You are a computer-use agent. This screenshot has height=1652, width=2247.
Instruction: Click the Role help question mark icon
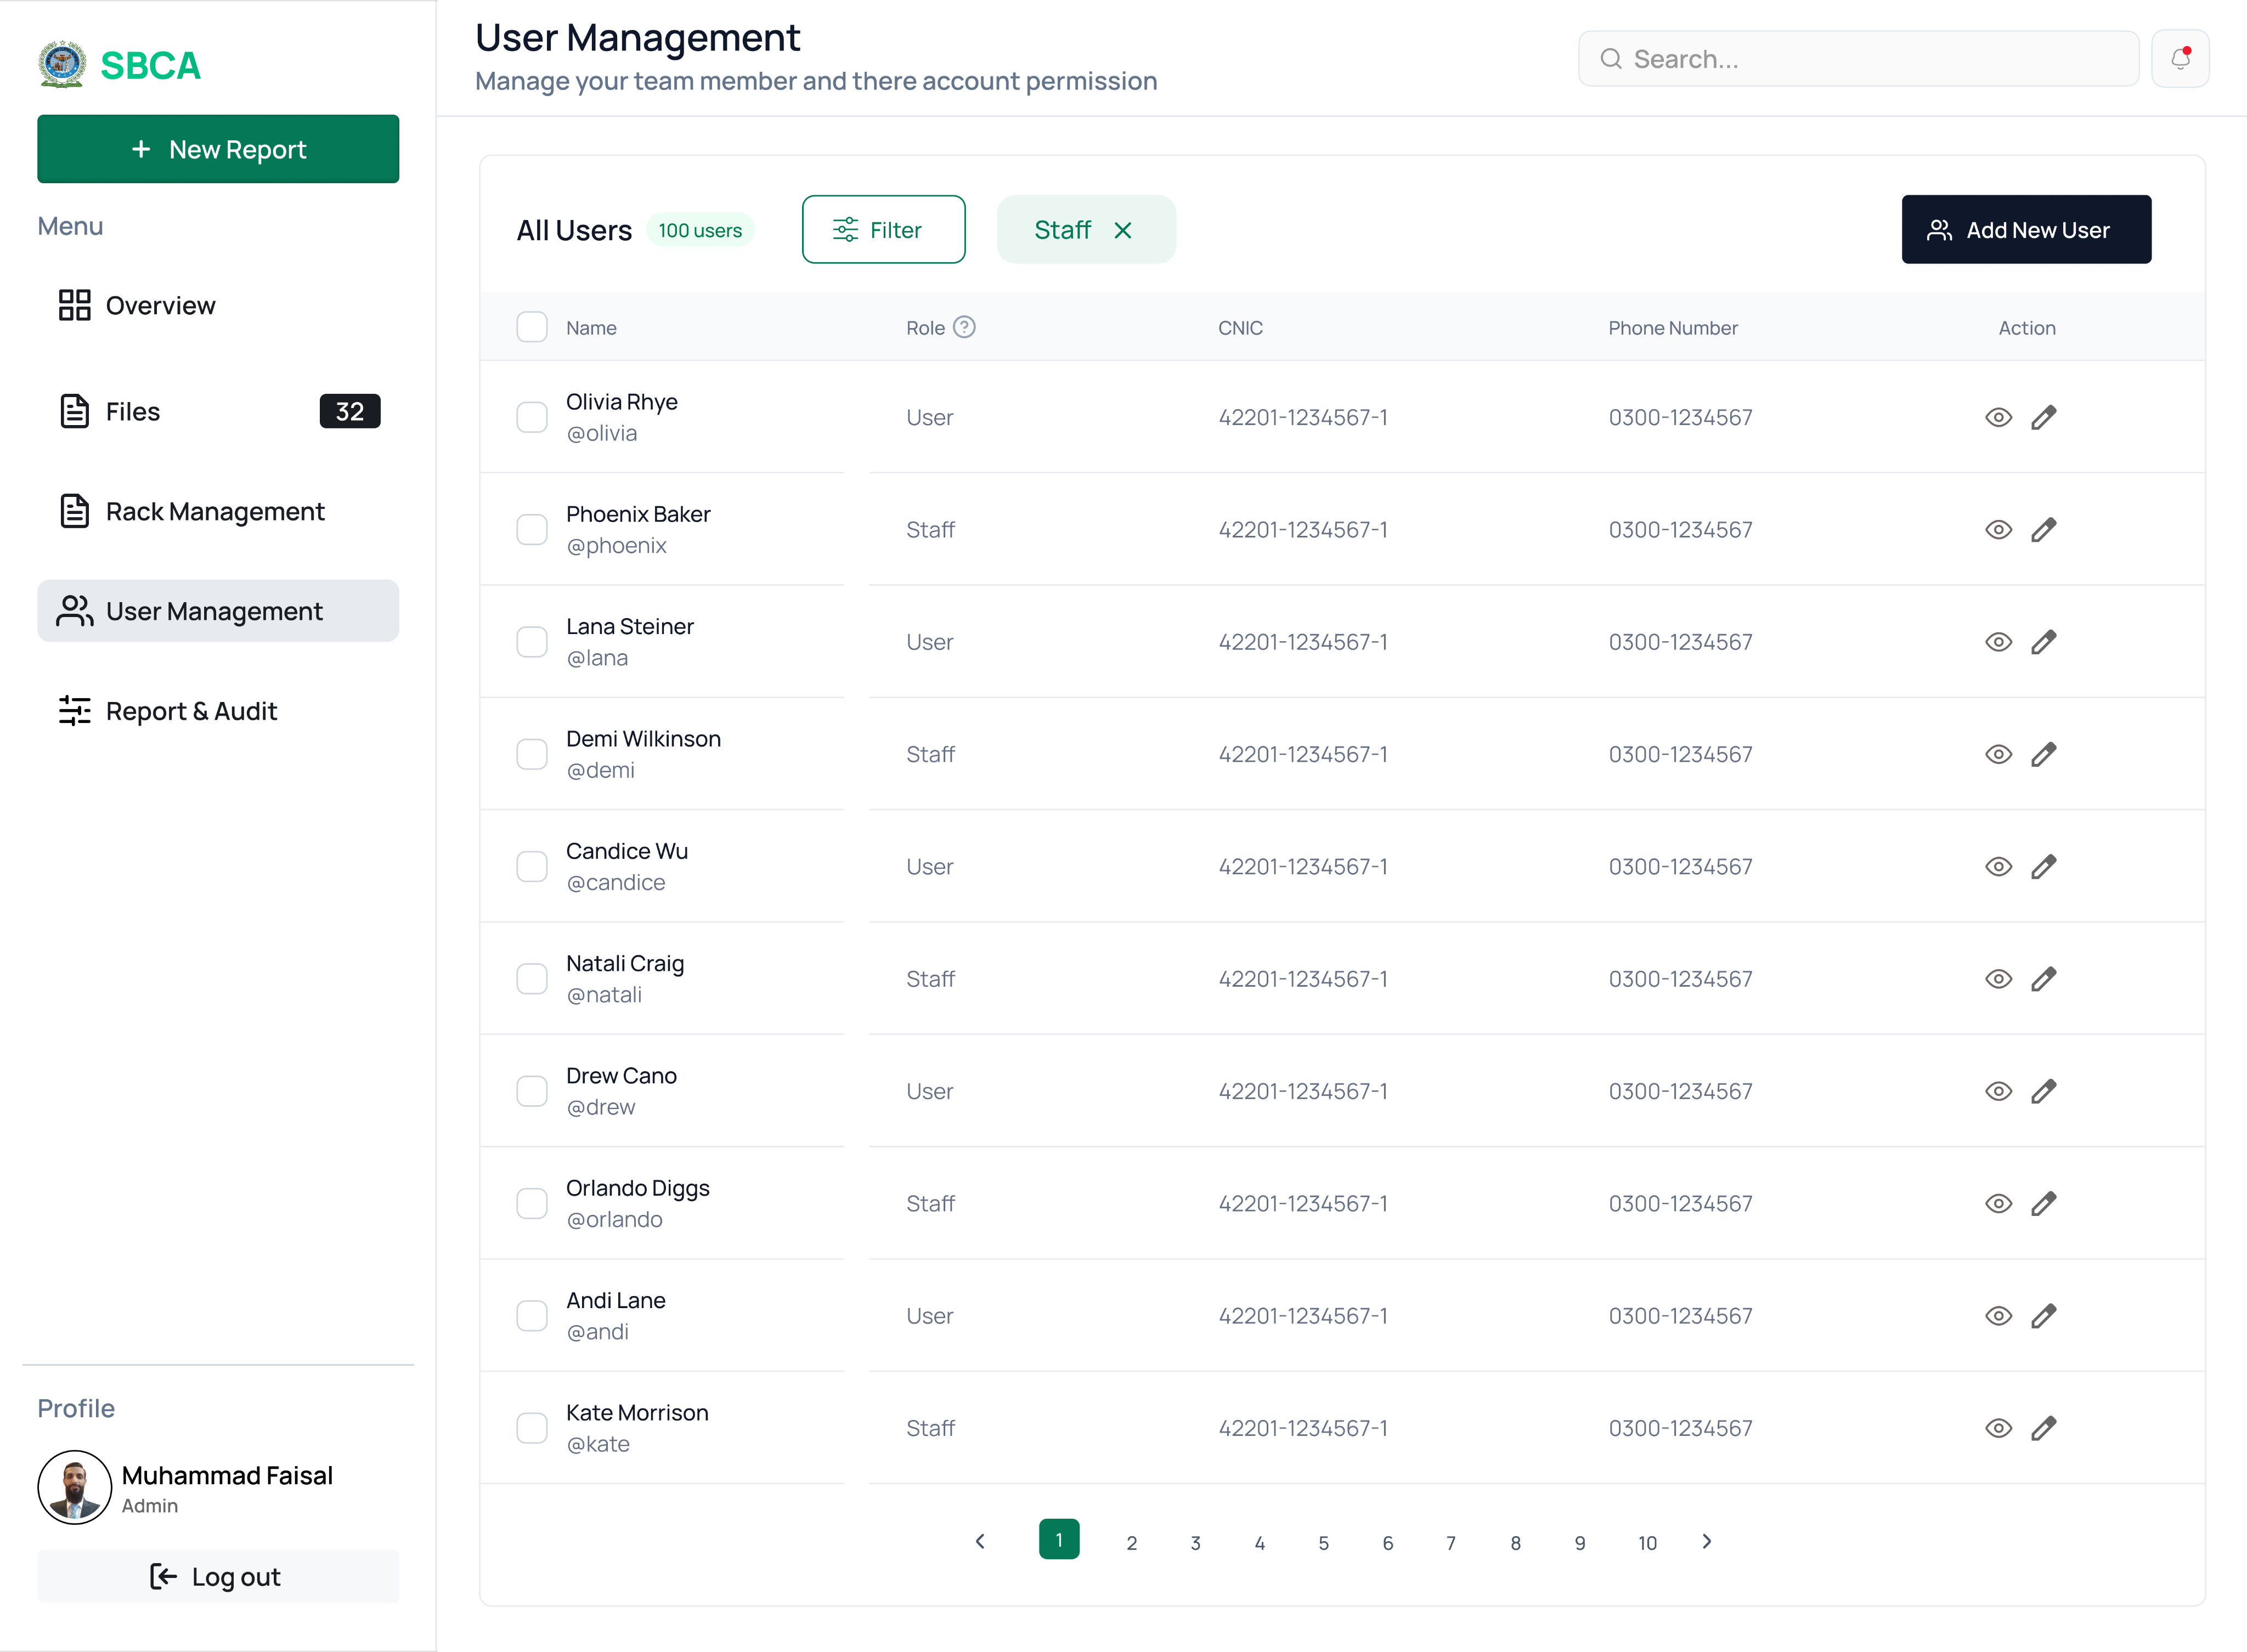pyautogui.click(x=964, y=327)
